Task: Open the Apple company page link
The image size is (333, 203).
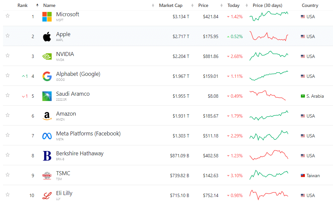Action: [x=63, y=34]
